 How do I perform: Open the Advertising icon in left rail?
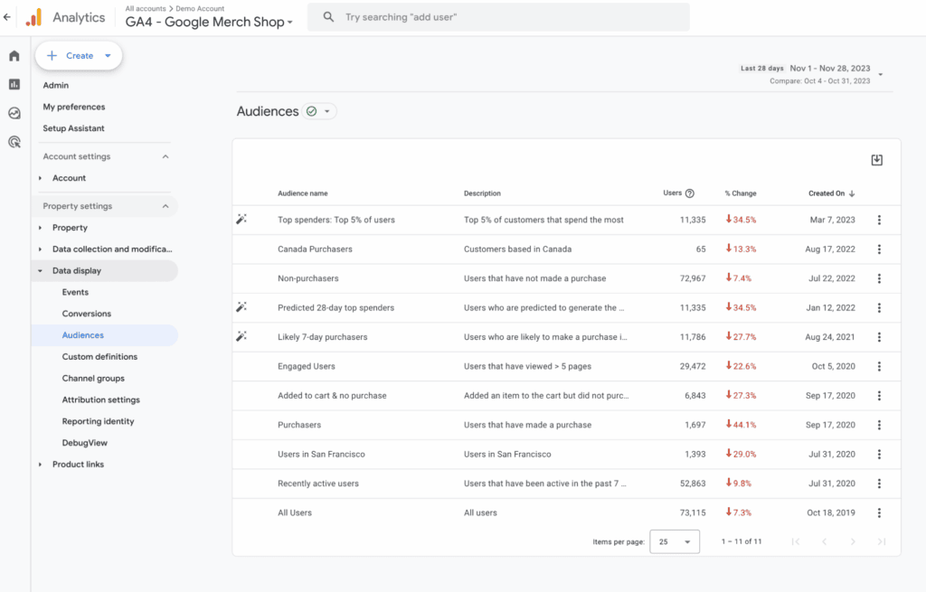point(14,142)
